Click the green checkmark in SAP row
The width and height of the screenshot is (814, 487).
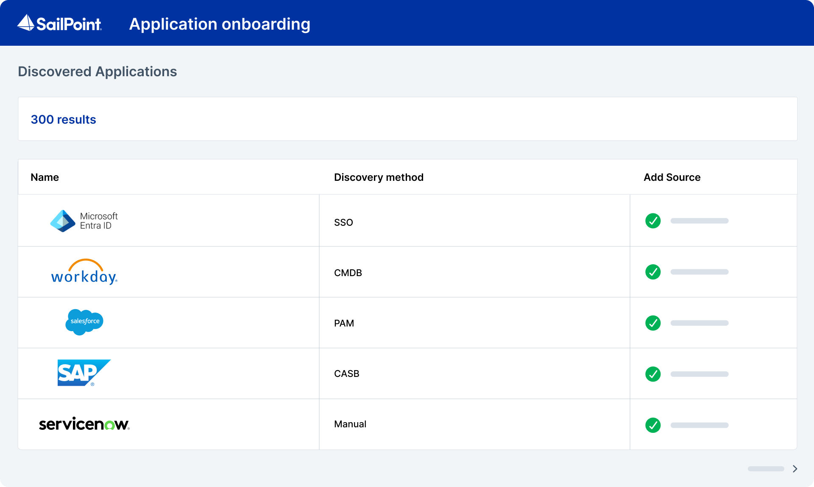[653, 374]
